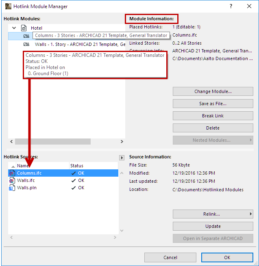Click the Walls.ifc OK checkmark status icon

(x=74, y=180)
